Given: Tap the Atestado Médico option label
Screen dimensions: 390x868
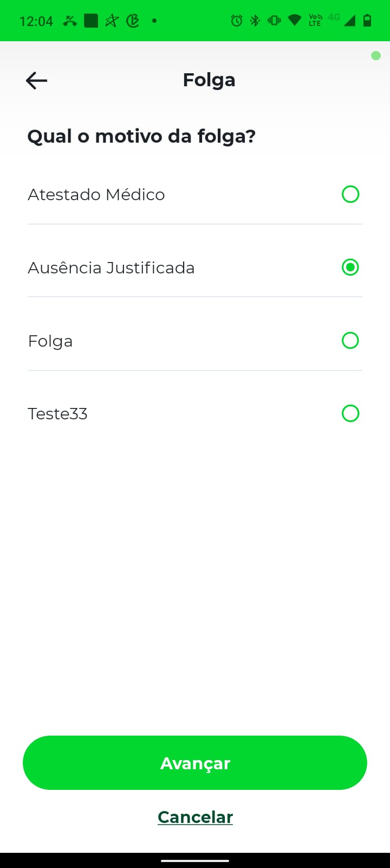Looking at the screenshot, I should pos(96,195).
